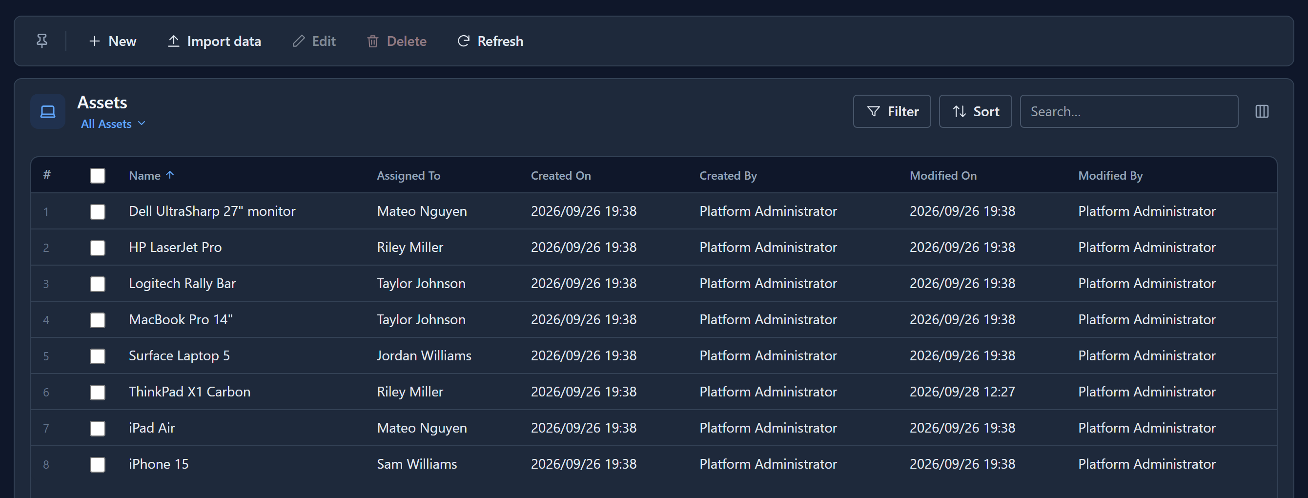Open the Dell UltraSharp 27" monitor record

coord(212,211)
